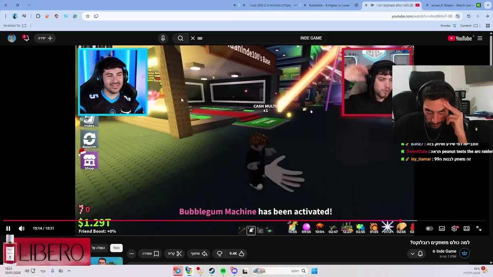This screenshot has width=493, height=277.
Task: Switch to the sensei_fr Stream tab
Action: tap(452, 5)
